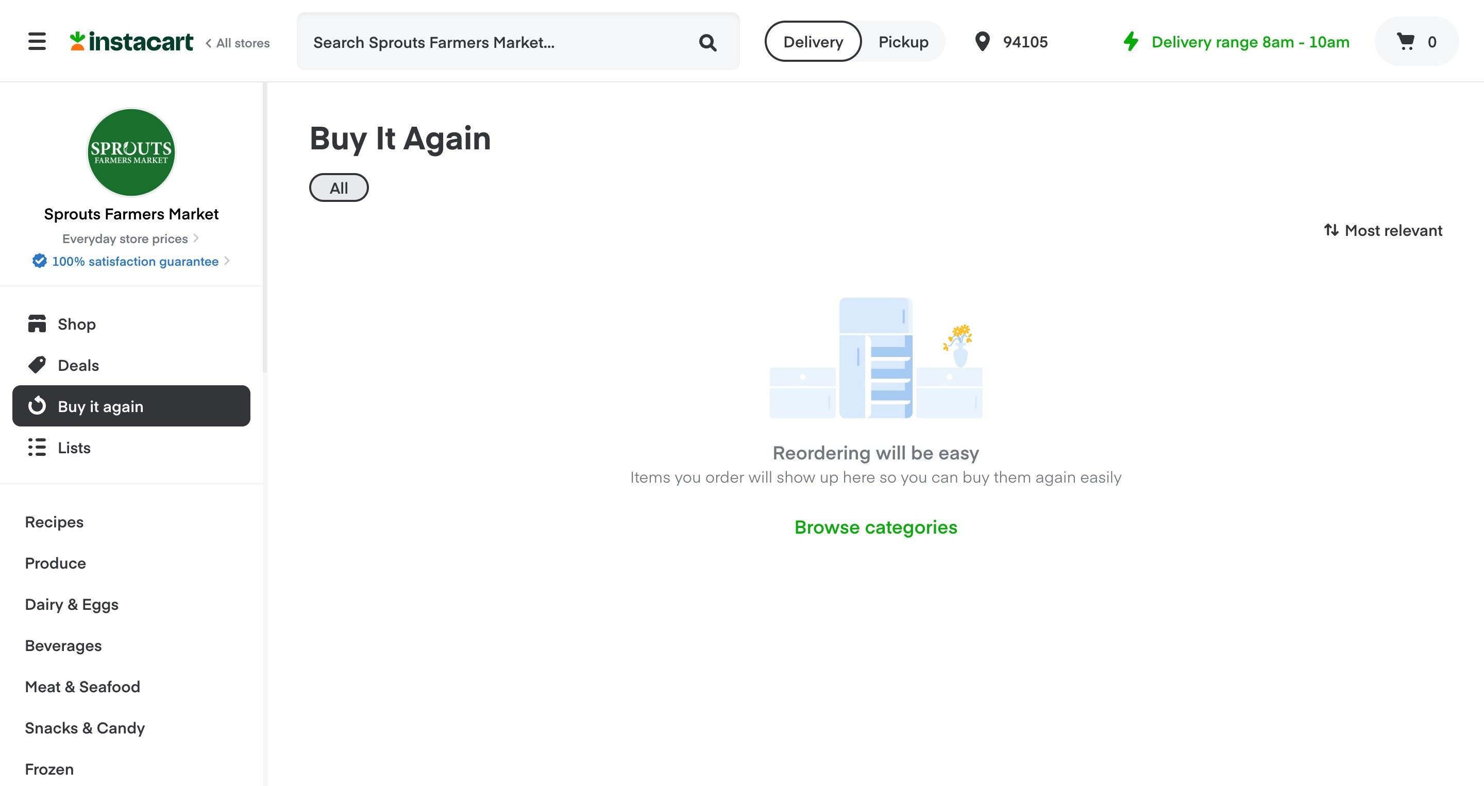Viewport: 1484px width, 786px height.
Task: Click the blue satisfaction guarantee badge
Action: tap(39, 261)
